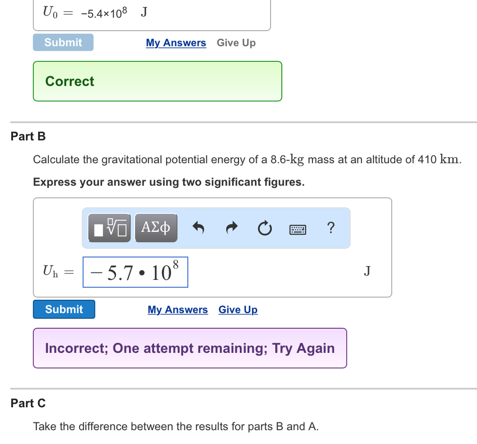Open the Greek symbols ΑΣφ palette

pos(156,228)
